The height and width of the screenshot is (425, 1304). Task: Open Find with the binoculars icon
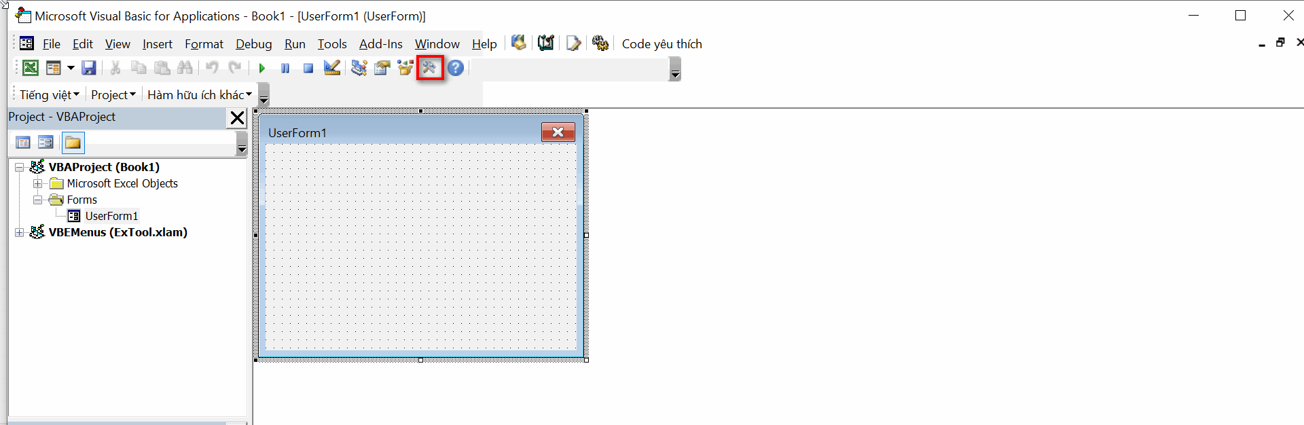[x=185, y=68]
